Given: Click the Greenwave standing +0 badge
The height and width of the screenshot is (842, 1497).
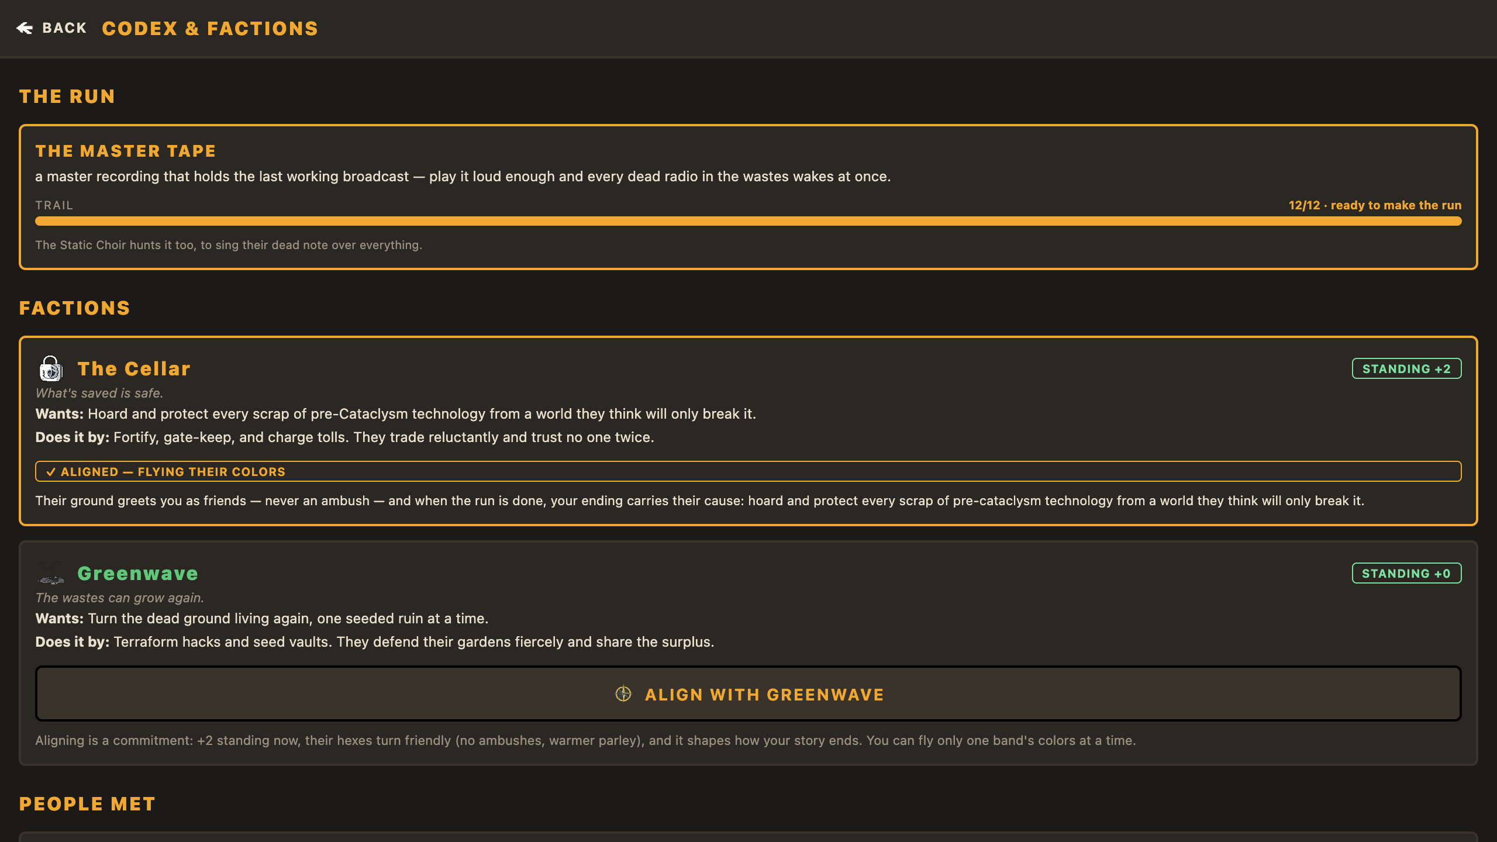Looking at the screenshot, I should [1406, 573].
